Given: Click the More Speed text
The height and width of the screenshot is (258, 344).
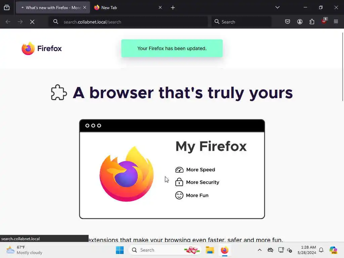Looking at the screenshot, I should pos(201,170).
